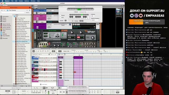The width and height of the screenshot is (169, 95).
Task: Zoom in sequencer horizontally
Action: (x=37, y=88)
